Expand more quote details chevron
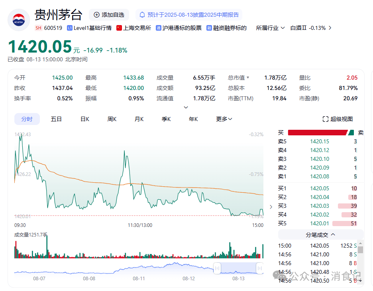Screen dimensions: 373x291 coord(186,107)
